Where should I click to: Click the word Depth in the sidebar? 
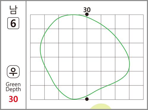pyautogui.click(x=13, y=90)
